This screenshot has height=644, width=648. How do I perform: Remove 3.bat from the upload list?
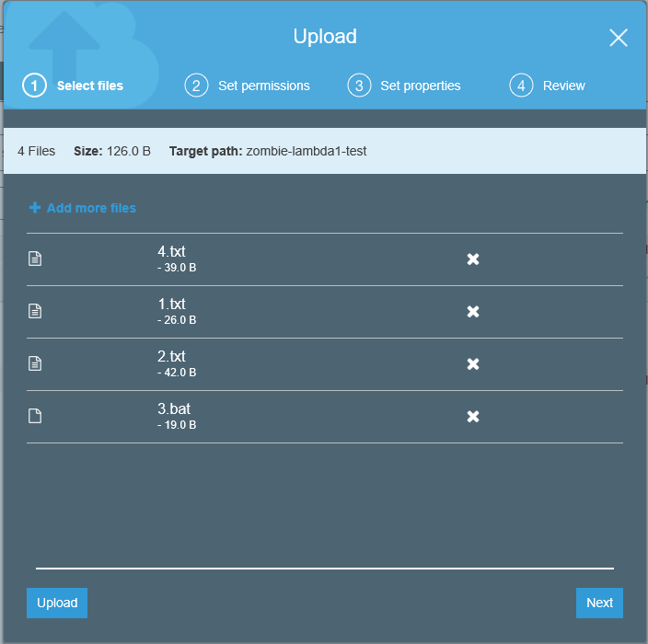[x=472, y=417]
